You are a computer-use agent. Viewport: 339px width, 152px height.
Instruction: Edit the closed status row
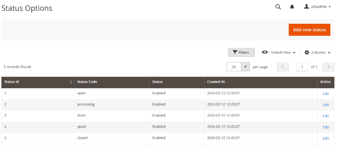[326, 138]
